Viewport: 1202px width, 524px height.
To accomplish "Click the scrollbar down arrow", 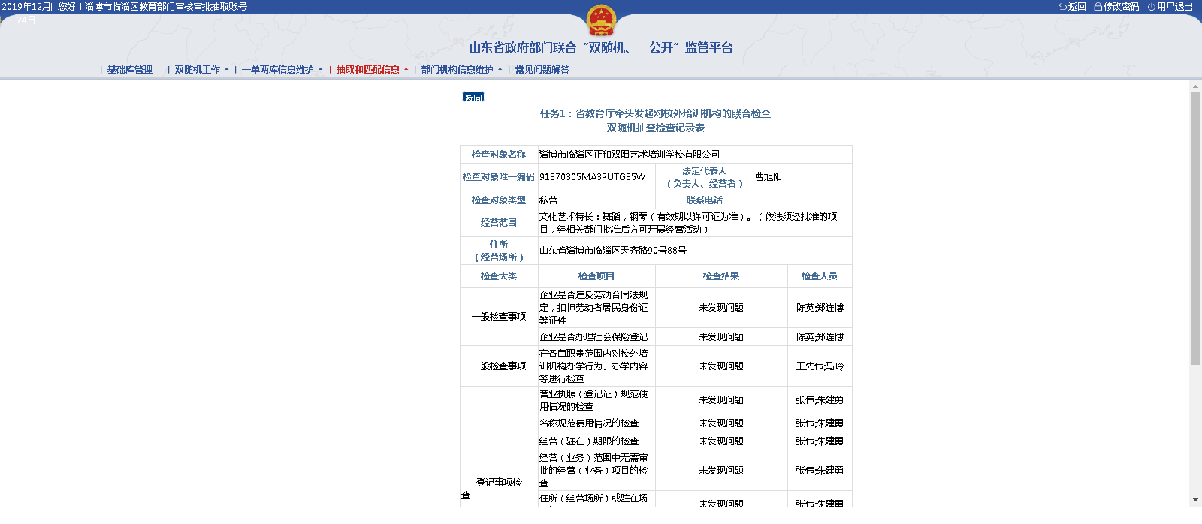I will coord(1195,500).
